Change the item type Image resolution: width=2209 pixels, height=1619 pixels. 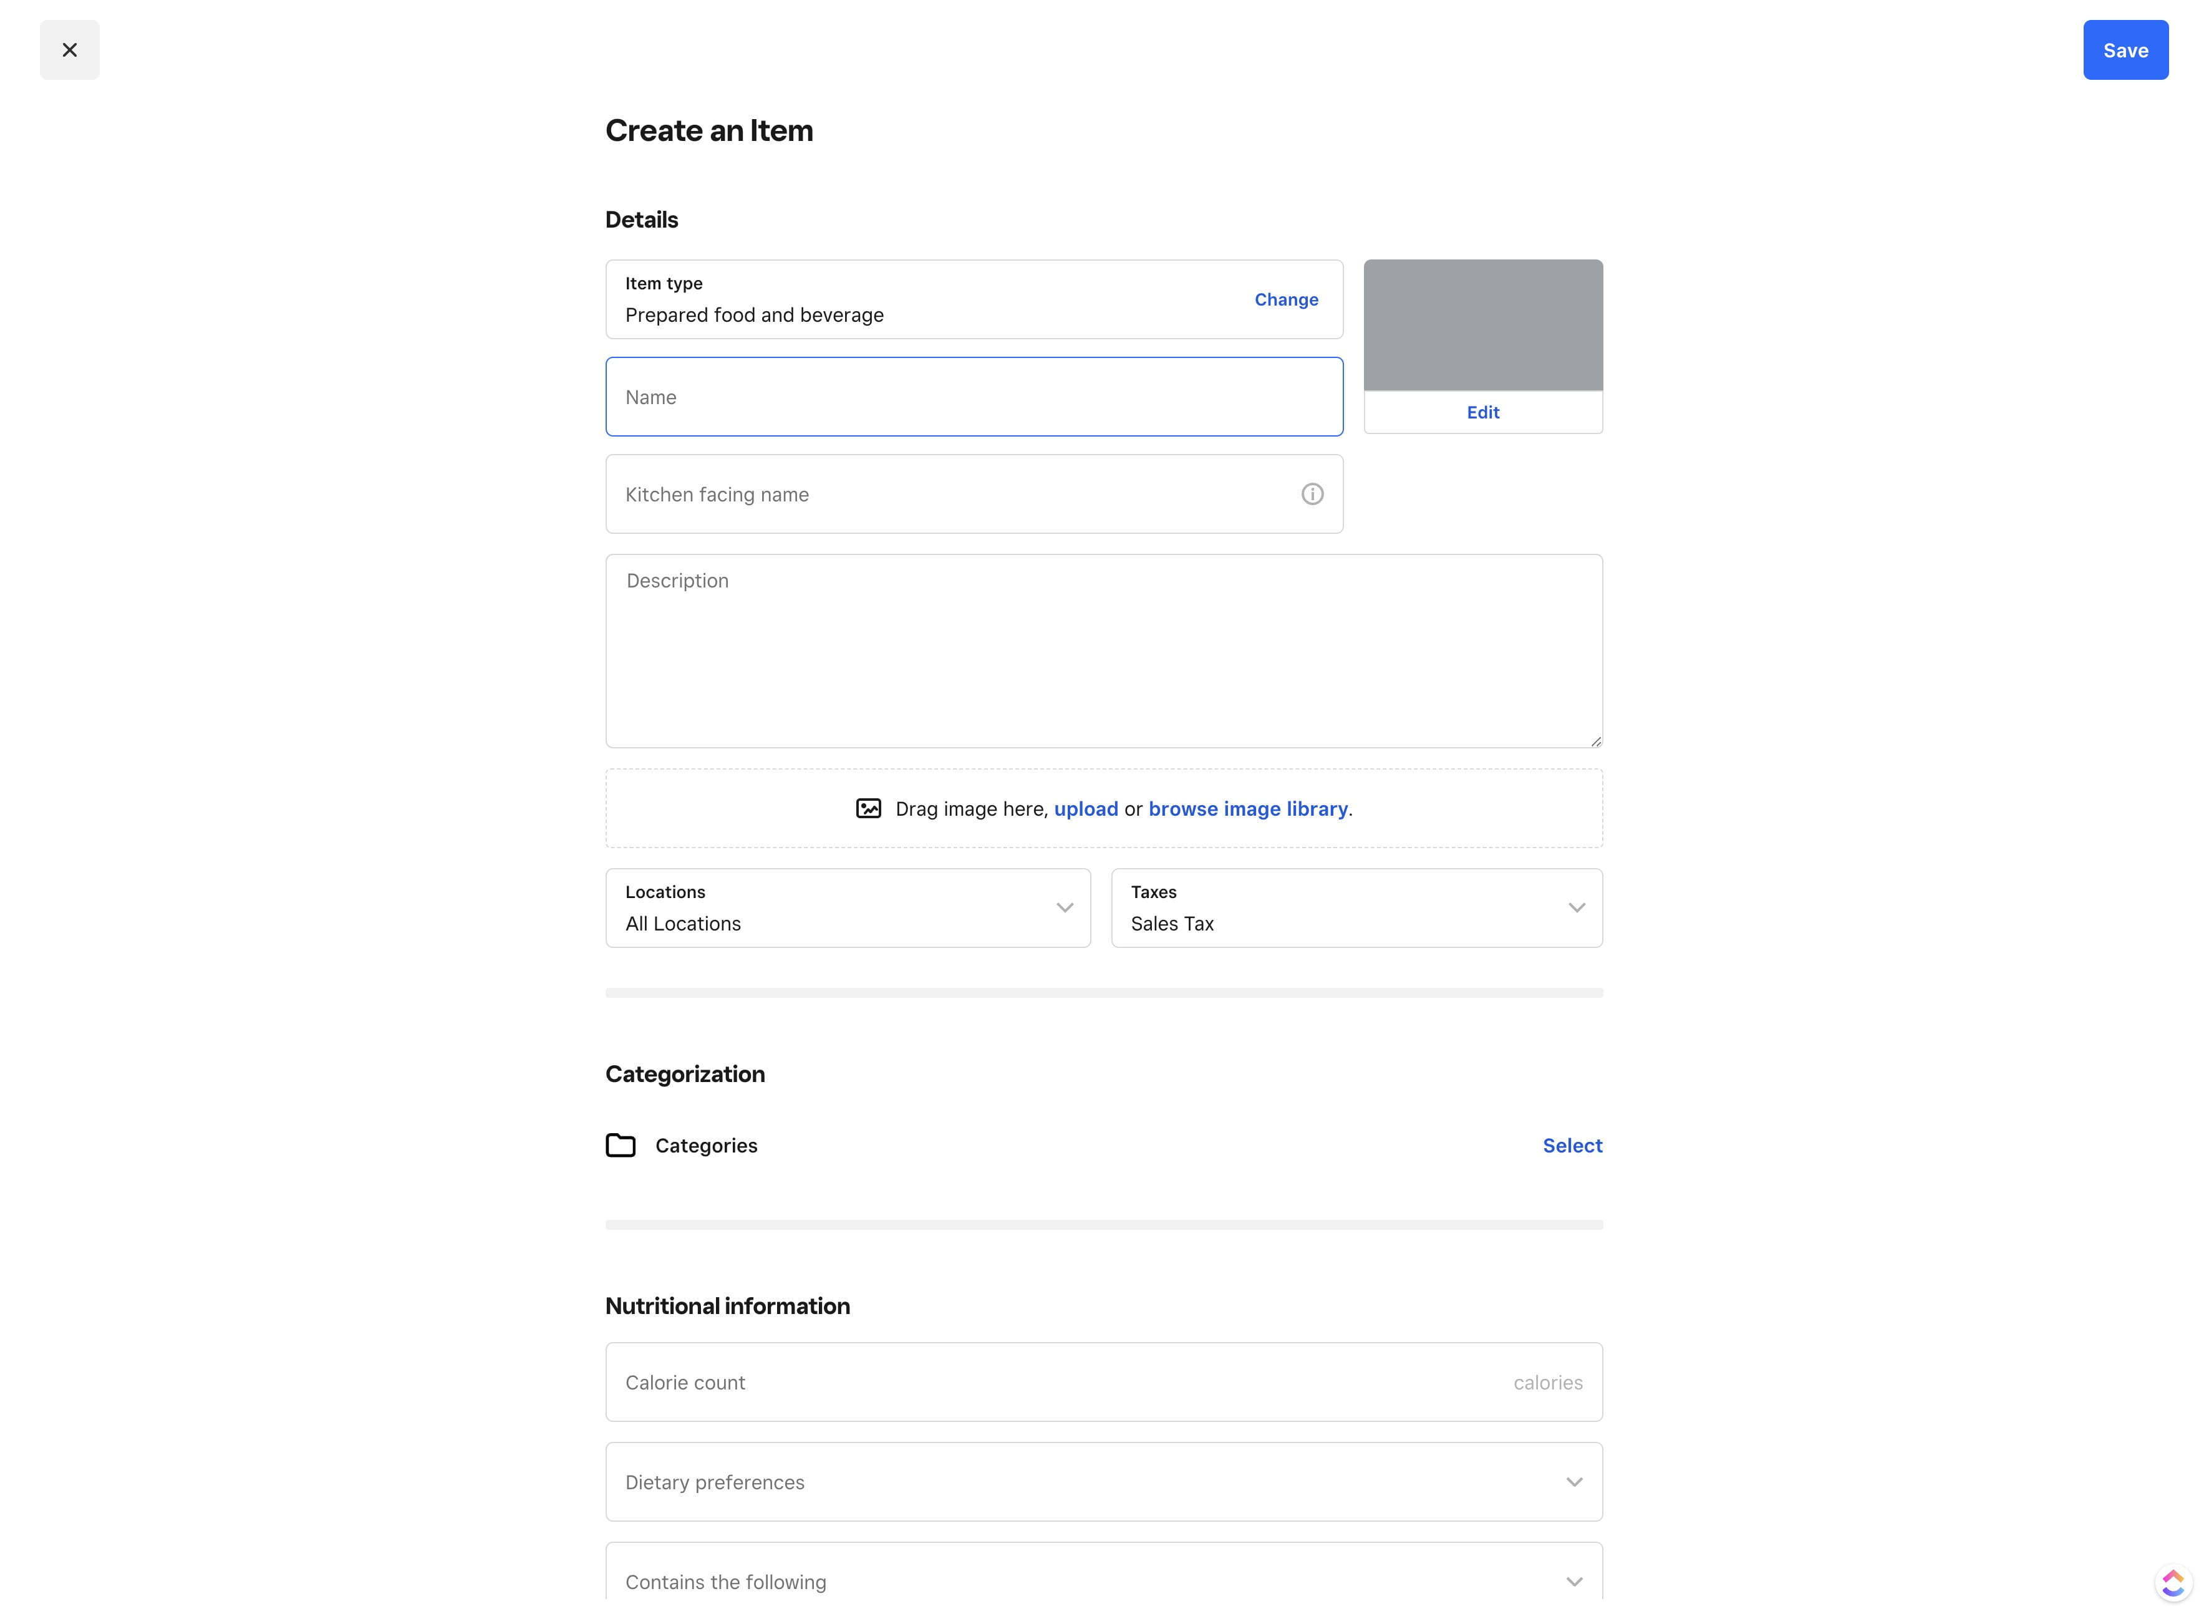(1286, 300)
